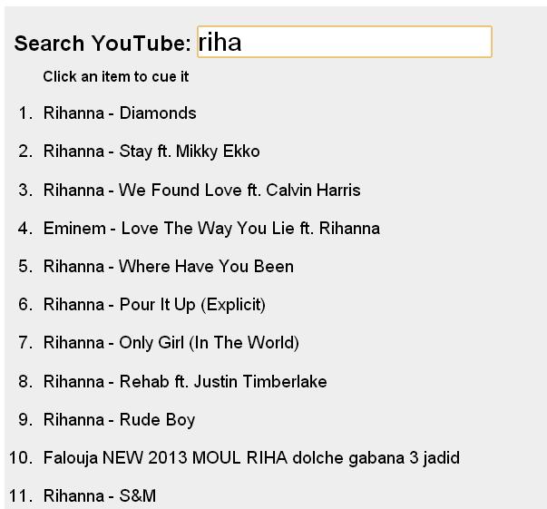Click list number 9 beside Rude Boy

click(24, 420)
